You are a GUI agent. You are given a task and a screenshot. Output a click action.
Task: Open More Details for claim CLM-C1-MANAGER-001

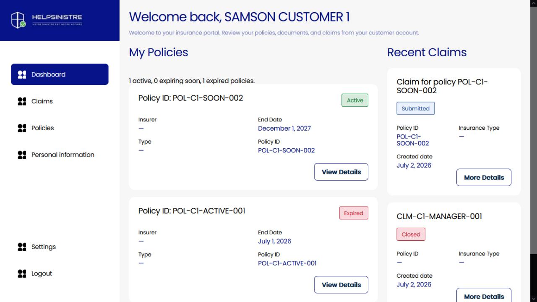coord(484,296)
